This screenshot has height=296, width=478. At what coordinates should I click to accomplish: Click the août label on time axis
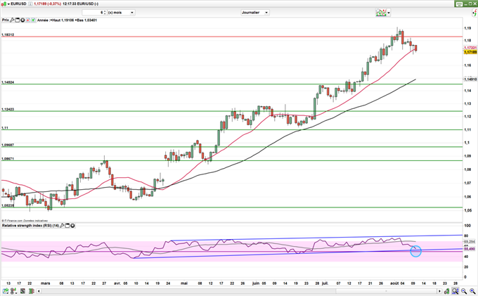[x=394, y=283]
